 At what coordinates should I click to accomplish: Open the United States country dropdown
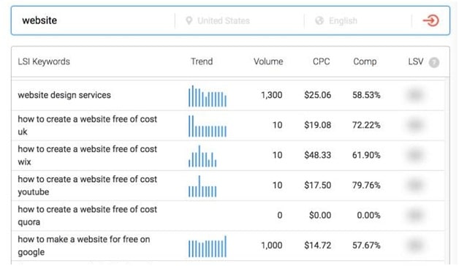coord(224,20)
